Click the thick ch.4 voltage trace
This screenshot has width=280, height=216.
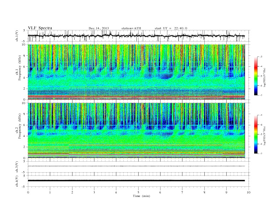(136, 181)
